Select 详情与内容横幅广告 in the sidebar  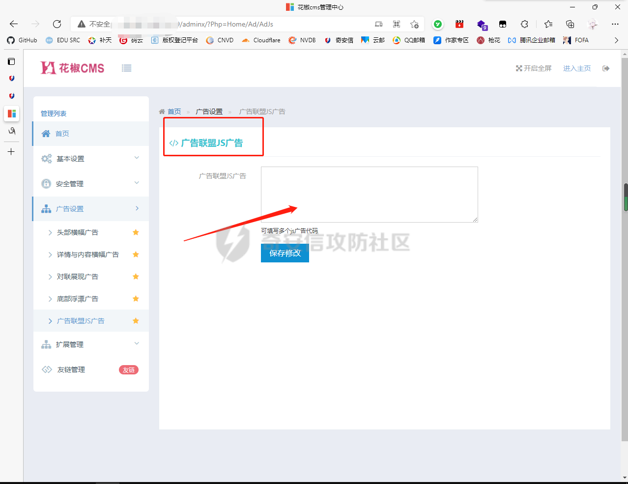tap(87, 255)
